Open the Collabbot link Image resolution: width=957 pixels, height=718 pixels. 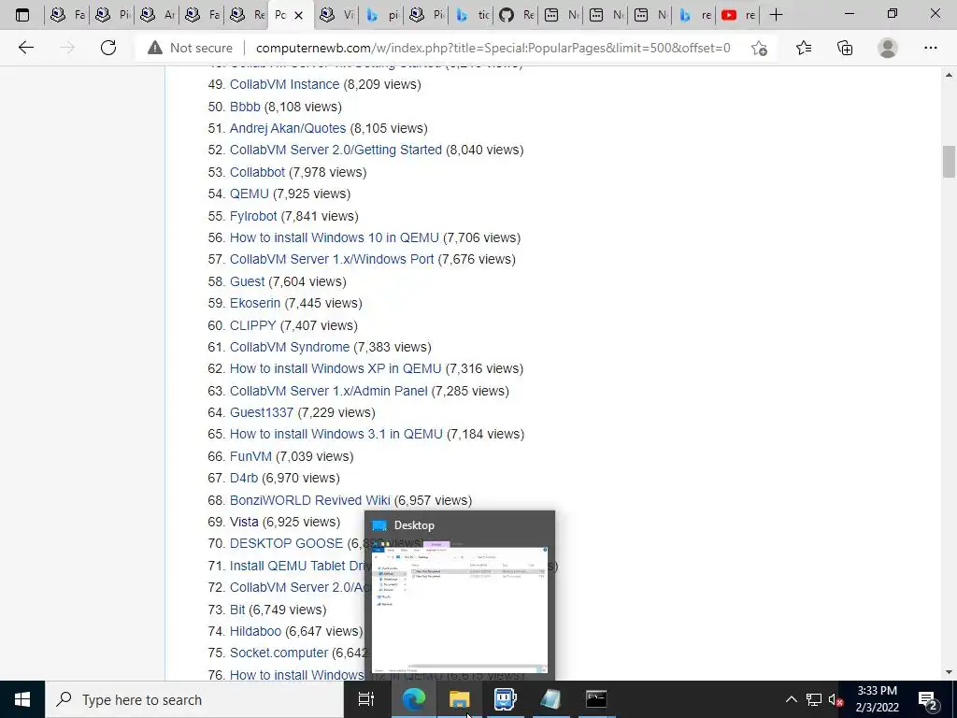[257, 172]
